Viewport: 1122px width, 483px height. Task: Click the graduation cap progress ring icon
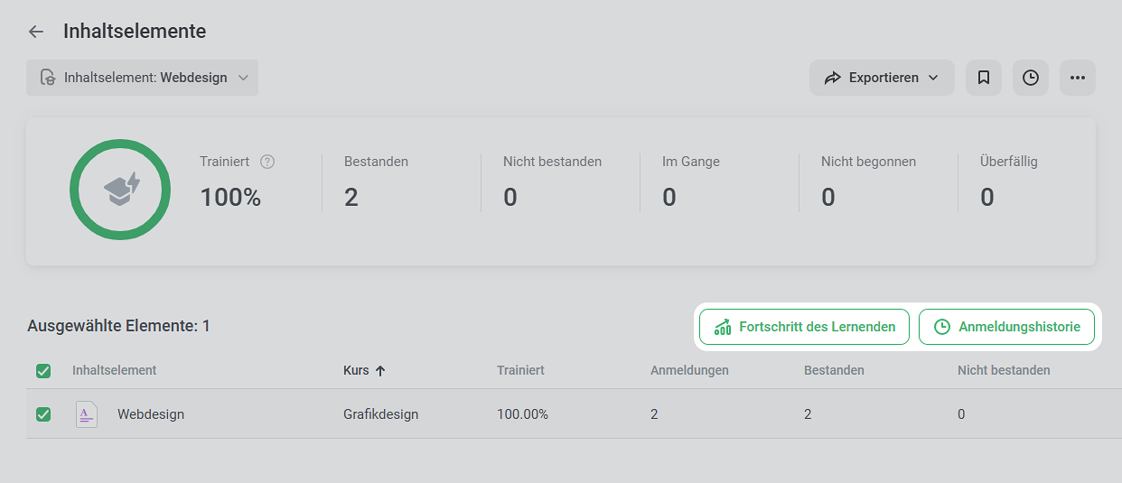(120, 190)
